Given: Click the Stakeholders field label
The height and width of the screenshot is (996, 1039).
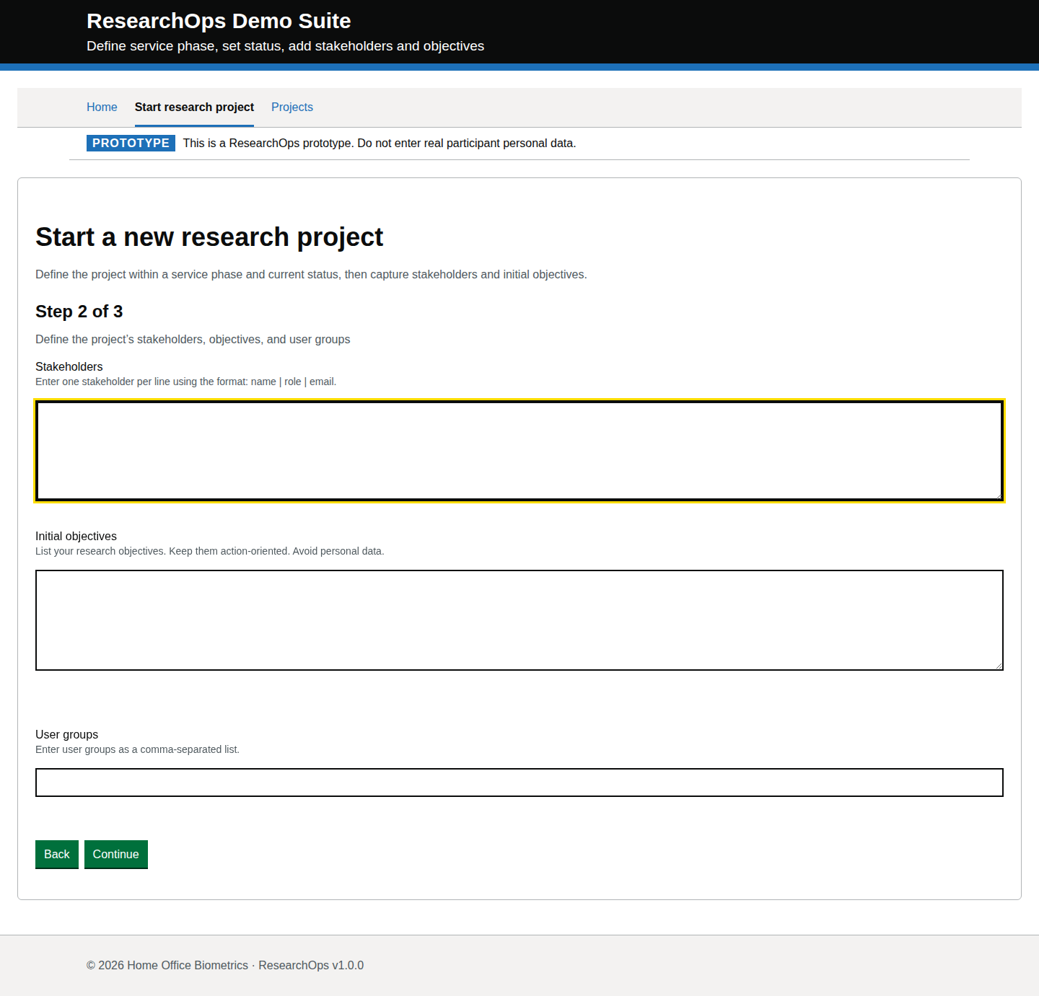Looking at the screenshot, I should coord(69,366).
